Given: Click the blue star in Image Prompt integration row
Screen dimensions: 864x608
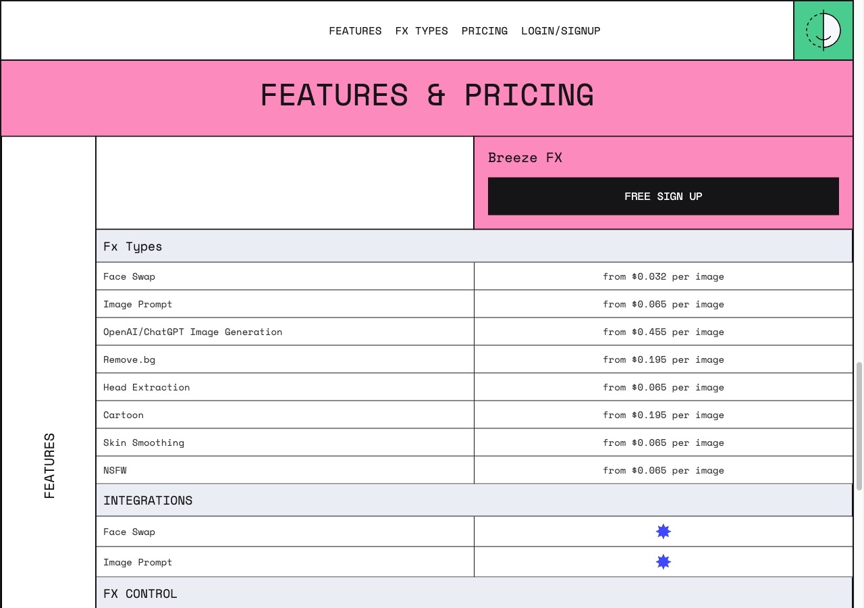Looking at the screenshot, I should tap(664, 562).
